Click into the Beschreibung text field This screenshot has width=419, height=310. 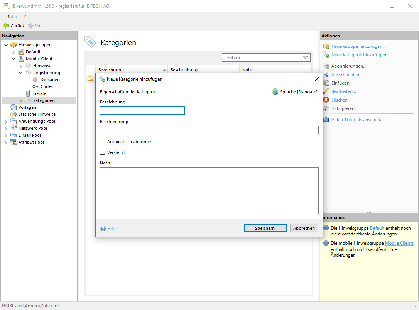[x=209, y=130]
